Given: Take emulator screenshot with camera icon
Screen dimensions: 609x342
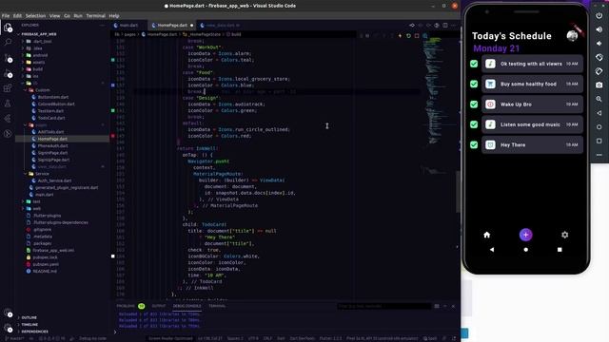Looking at the screenshot, I should pos(599,85).
